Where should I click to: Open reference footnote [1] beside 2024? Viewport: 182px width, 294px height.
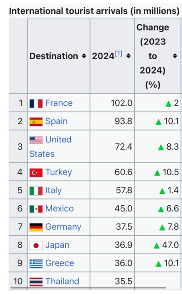coord(119,54)
